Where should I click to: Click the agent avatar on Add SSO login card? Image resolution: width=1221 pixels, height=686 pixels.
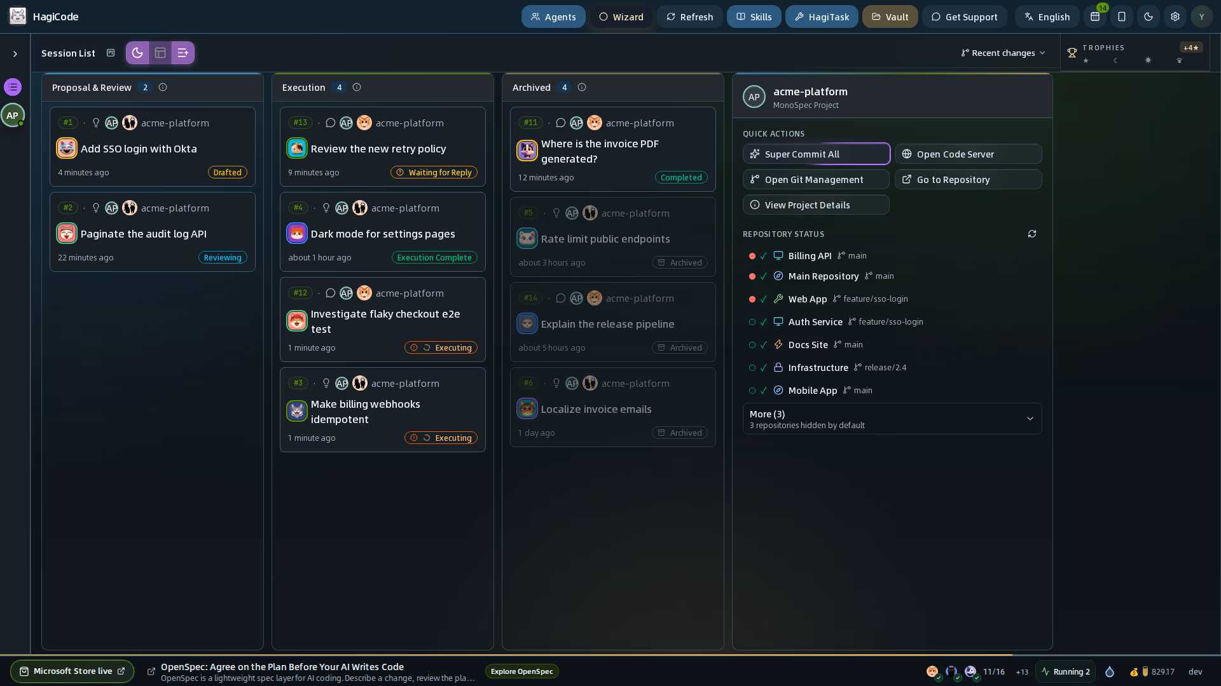pos(67,149)
